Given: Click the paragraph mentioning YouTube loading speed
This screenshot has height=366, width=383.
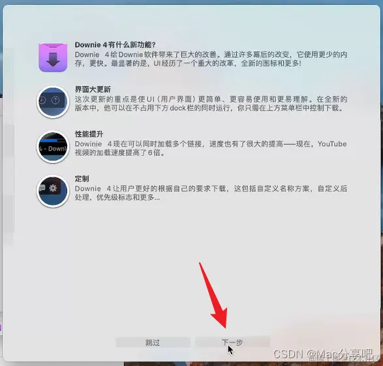Looking at the screenshot, I should pos(211,148).
